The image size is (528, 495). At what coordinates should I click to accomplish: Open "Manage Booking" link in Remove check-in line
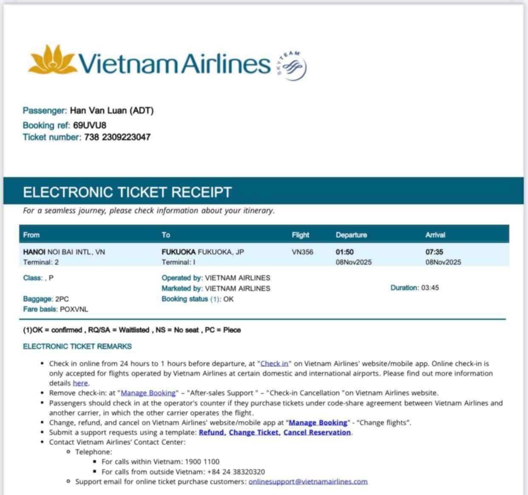point(148,393)
